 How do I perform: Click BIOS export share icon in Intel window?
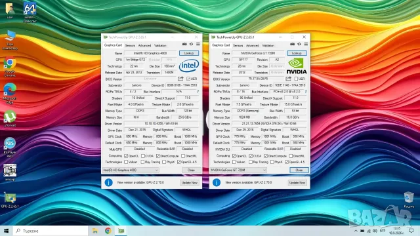pos(180,79)
